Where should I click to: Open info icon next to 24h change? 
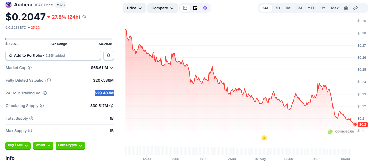[x=84, y=17]
